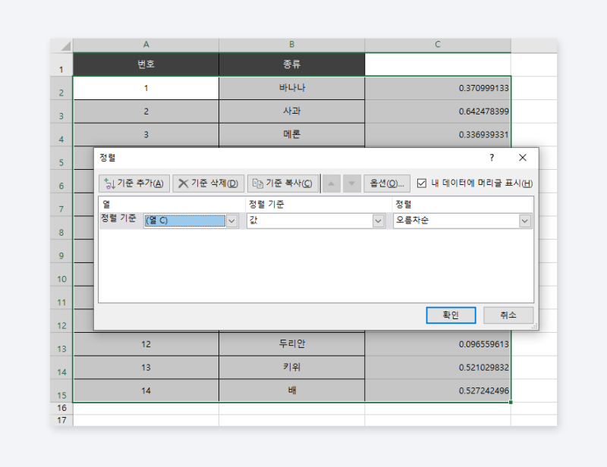The width and height of the screenshot is (607, 467).
Task: Select row 13 header
Action: 61,344
